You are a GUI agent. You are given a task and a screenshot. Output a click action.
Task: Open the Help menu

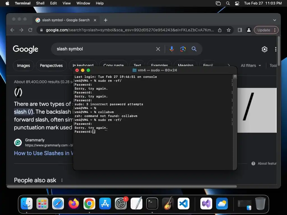[x=99, y=3]
